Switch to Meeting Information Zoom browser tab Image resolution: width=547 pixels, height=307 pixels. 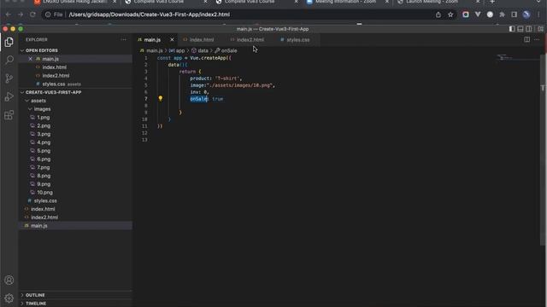click(x=345, y=2)
